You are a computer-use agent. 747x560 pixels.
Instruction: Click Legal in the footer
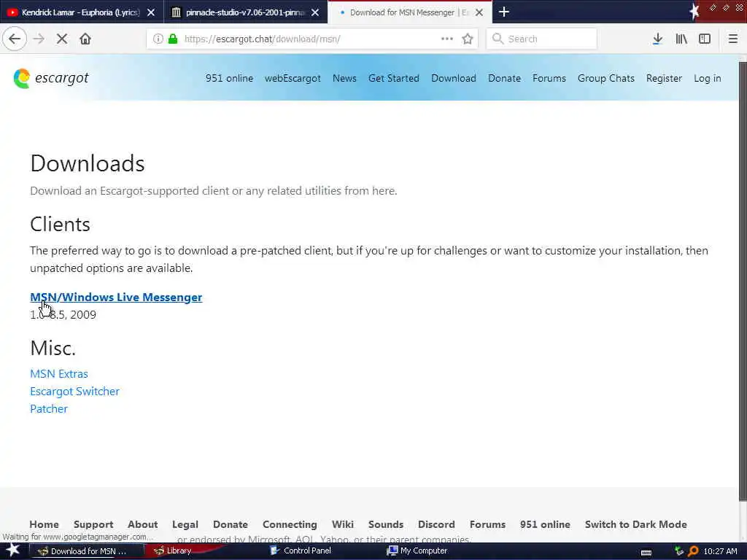[x=185, y=524]
